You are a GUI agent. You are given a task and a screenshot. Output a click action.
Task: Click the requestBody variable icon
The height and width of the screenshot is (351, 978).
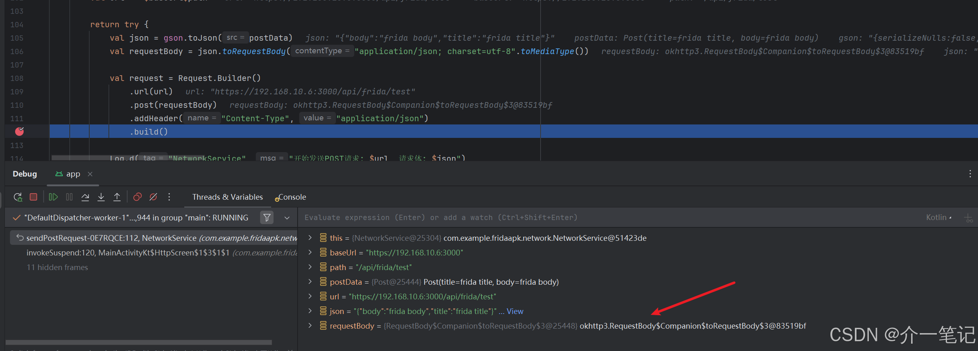[323, 326]
